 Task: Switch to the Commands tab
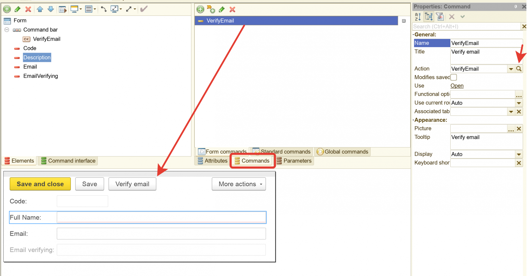coord(252,161)
